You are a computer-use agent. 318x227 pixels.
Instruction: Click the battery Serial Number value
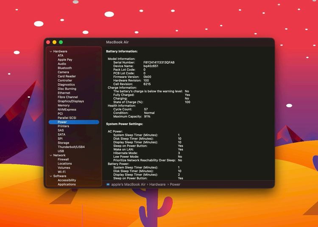pyautogui.click(x=159, y=62)
